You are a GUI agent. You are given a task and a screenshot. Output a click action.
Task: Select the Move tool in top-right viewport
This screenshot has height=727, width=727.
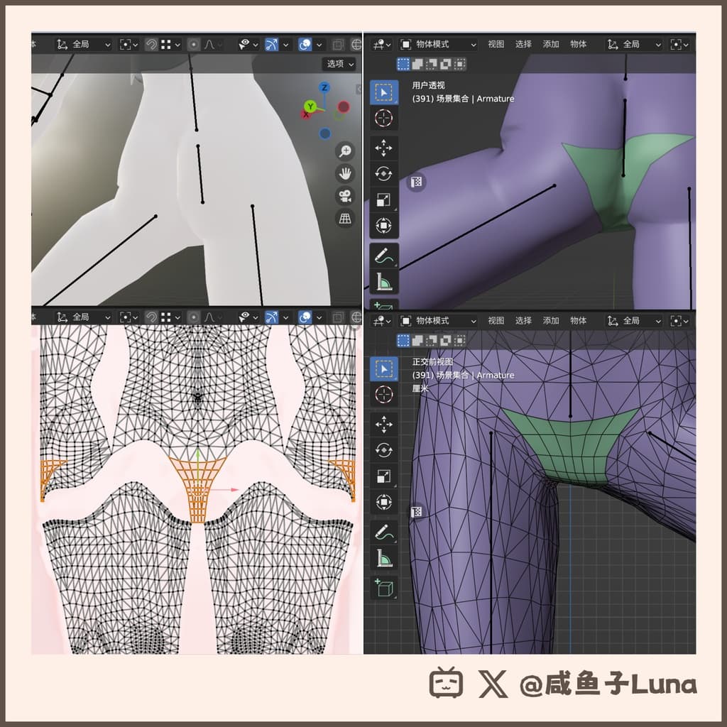383,147
